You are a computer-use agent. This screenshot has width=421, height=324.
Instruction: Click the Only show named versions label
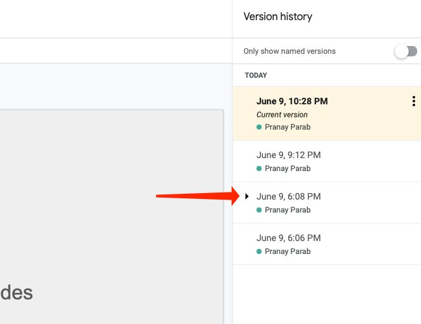(x=290, y=51)
